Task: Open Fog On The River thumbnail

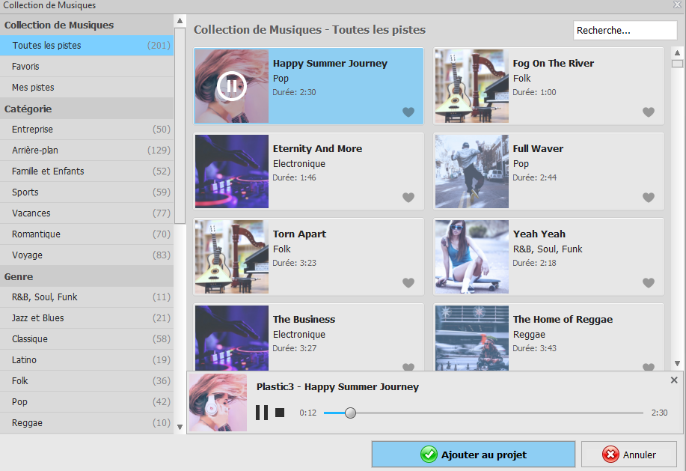Action: click(x=471, y=86)
